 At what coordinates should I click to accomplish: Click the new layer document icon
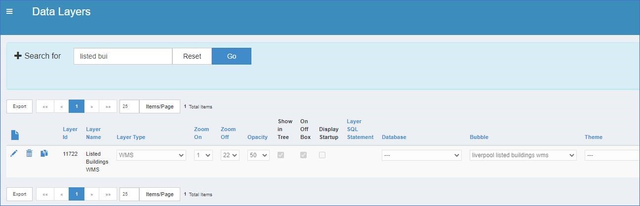point(15,134)
